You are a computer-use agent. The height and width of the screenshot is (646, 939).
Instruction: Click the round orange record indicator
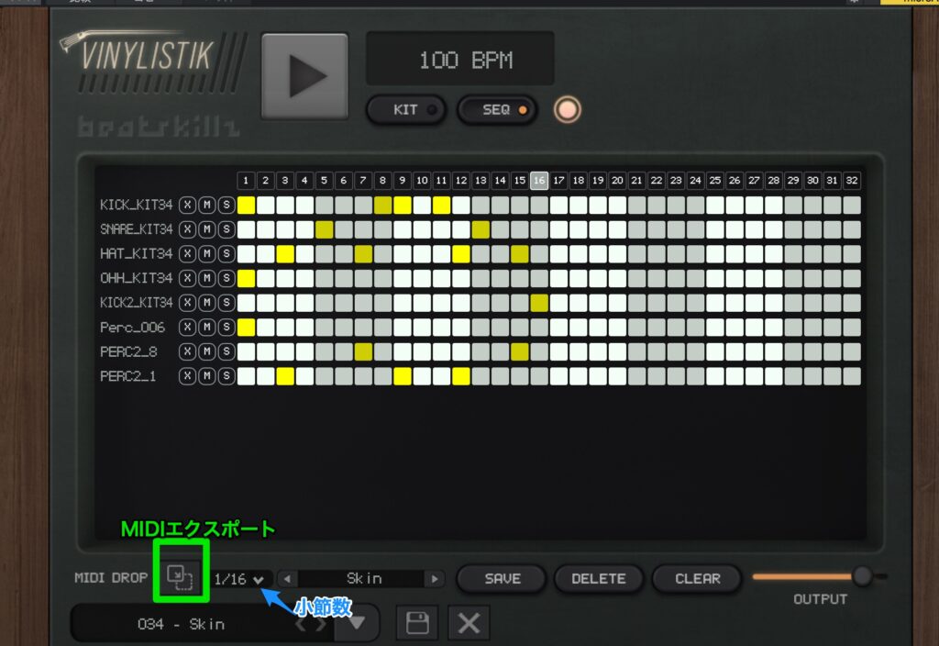pos(568,110)
